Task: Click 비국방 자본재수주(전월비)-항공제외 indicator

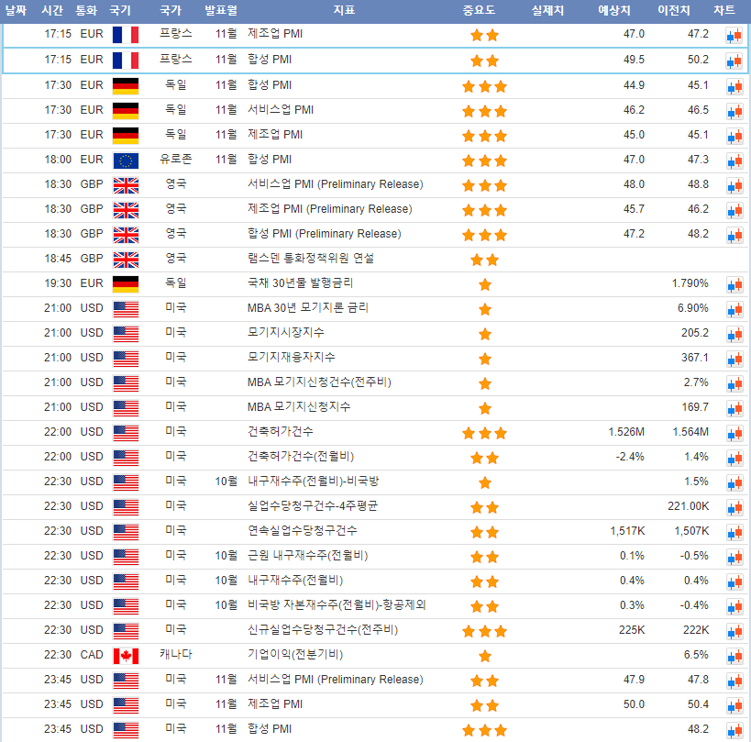Action: pos(337,605)
